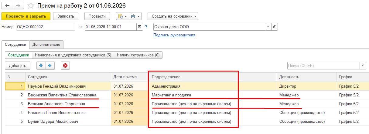Click the blue question mark help icon
This screenshot has width=369, height=134.
(x=146, y=27)
